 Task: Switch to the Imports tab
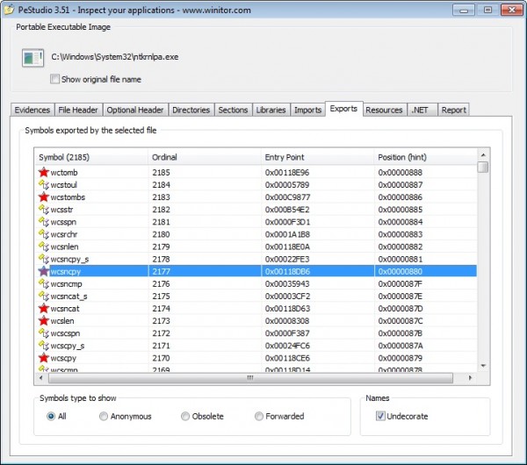click(x=307, y=110)
